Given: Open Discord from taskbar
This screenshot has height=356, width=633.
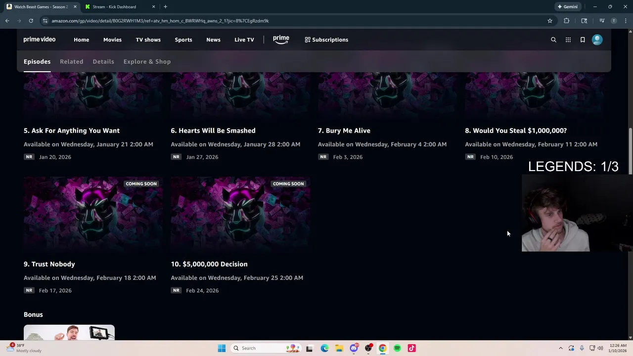Looking at the screenshot, I should click(x=354, y=348).
